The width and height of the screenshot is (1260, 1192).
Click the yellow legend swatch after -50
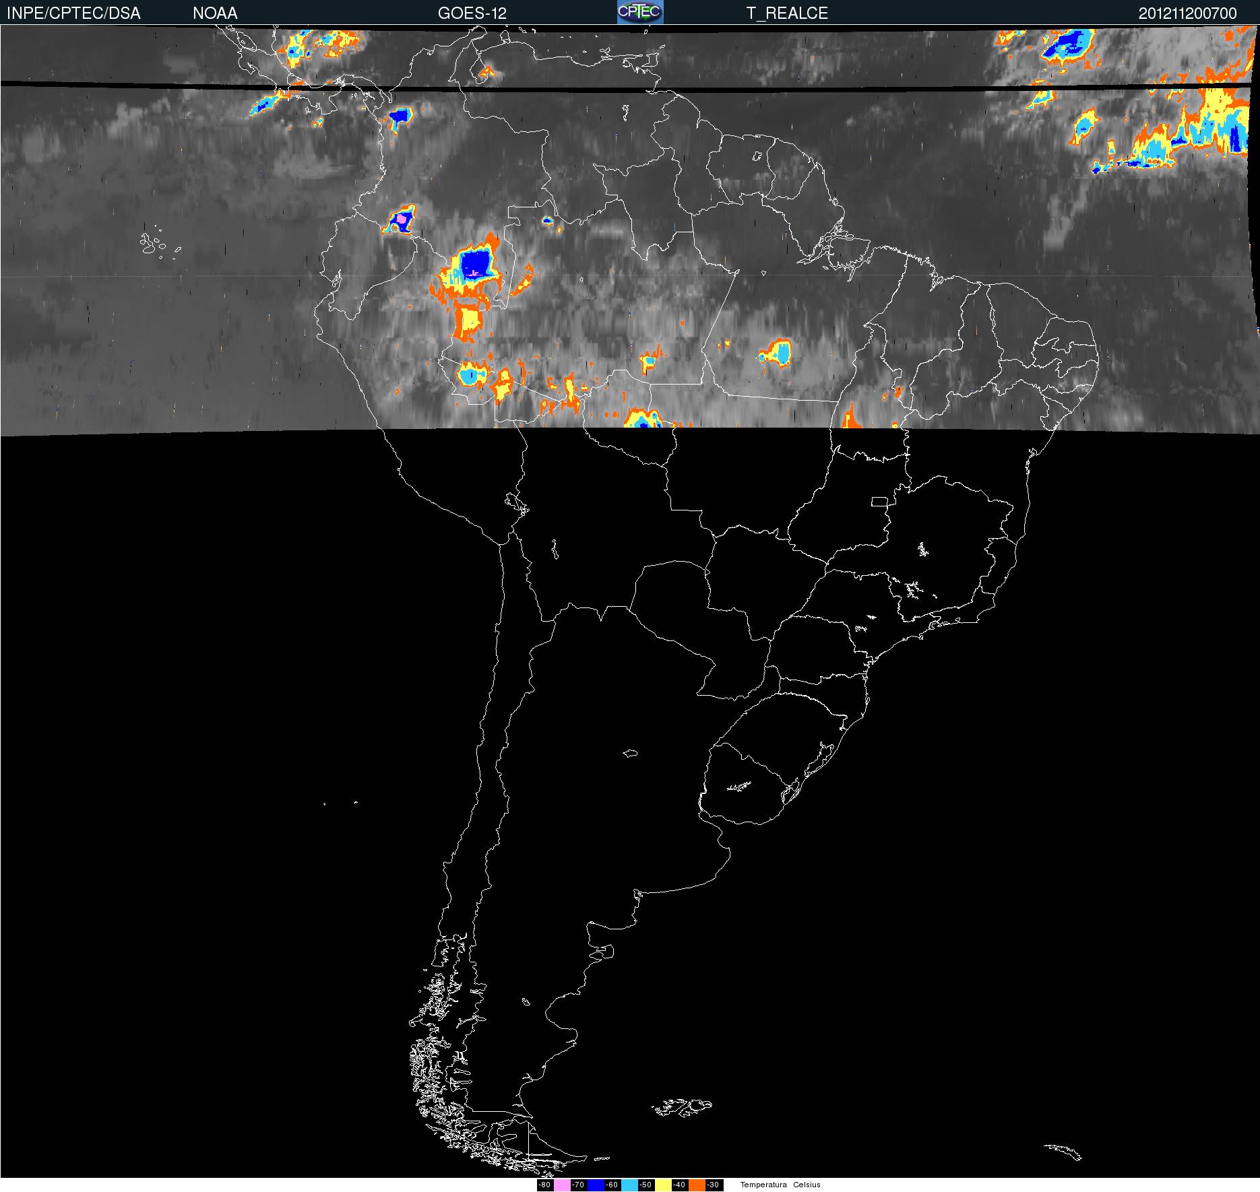pos(663,1185)
